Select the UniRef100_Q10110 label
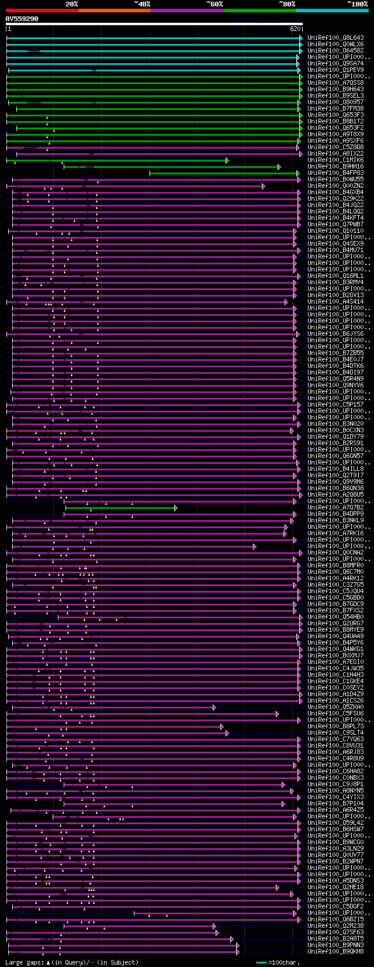The width and height of the screenshot is (374, 967). pyautogui.click(x=335, y=230)
